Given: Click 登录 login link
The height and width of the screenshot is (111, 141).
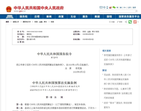Looking at the screenshot, I should point(134,8).
